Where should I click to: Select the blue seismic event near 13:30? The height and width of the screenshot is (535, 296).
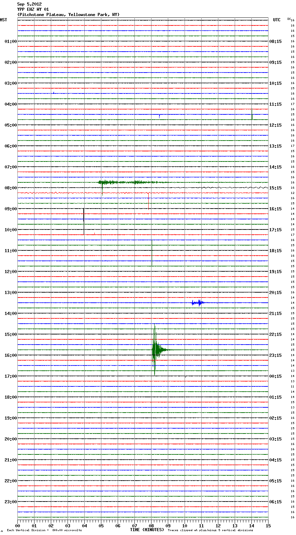point(198,303)
